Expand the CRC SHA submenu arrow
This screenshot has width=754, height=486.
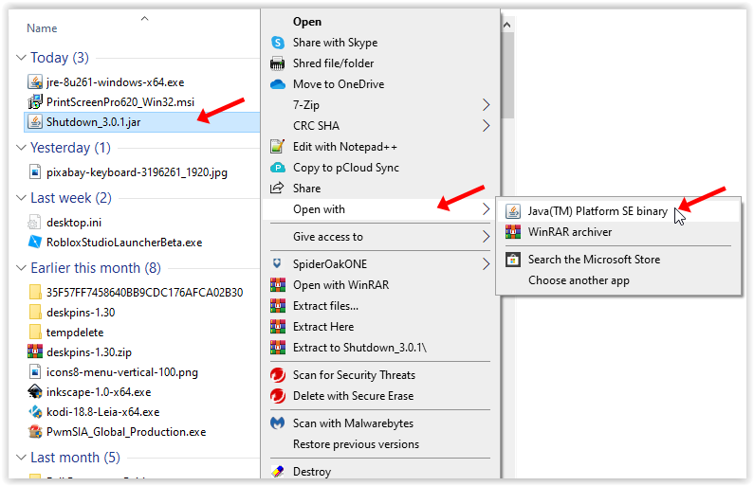click(487, 126)
